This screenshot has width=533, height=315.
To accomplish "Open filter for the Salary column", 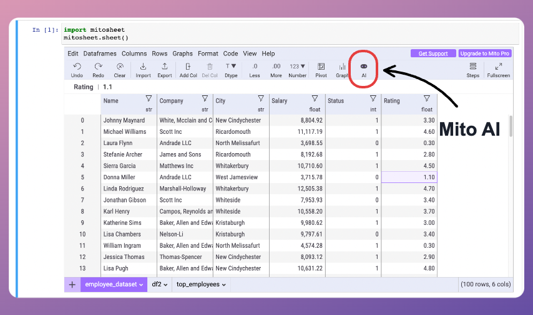I will 317,98.
